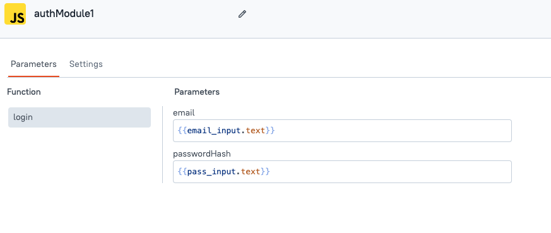Screen dimensions: 551x233
Task: Click the pencil icon to rename authModule1
Action: pyautogui.click(x=242, y=14)
